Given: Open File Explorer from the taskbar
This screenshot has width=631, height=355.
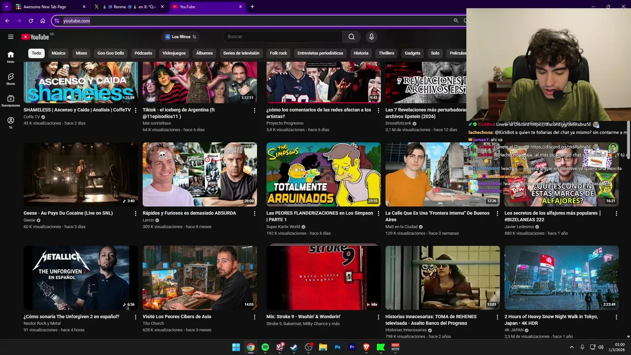Looking at the screenshot, I should click(323, 347).
